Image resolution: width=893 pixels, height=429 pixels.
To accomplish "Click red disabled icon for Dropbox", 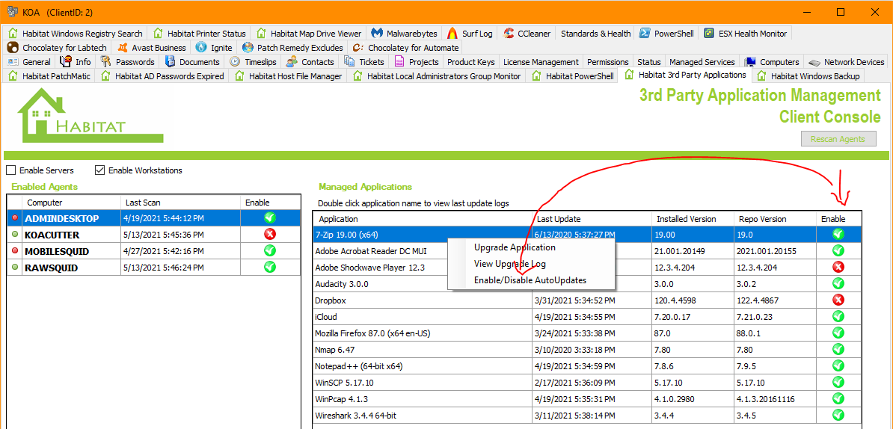I will point(838,300).
